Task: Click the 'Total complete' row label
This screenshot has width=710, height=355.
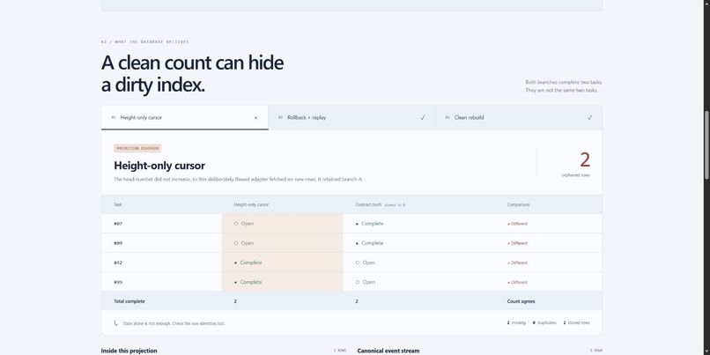Action: [x=129, y=301]
